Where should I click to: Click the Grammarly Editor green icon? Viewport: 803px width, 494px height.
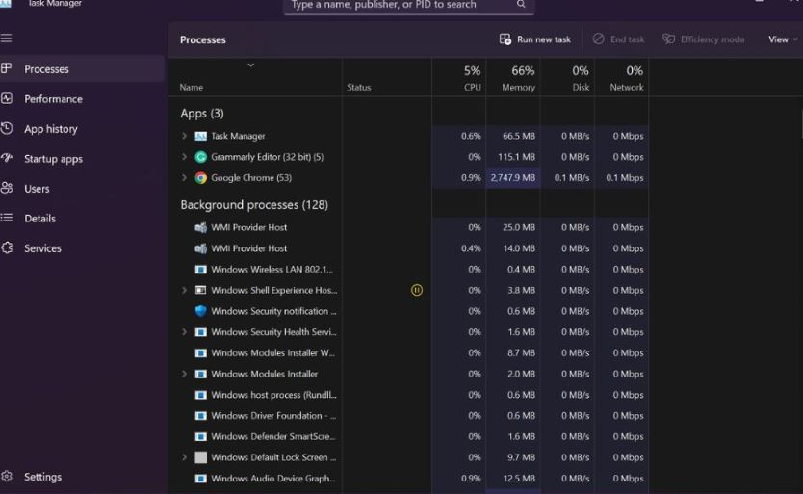point(200,157)
